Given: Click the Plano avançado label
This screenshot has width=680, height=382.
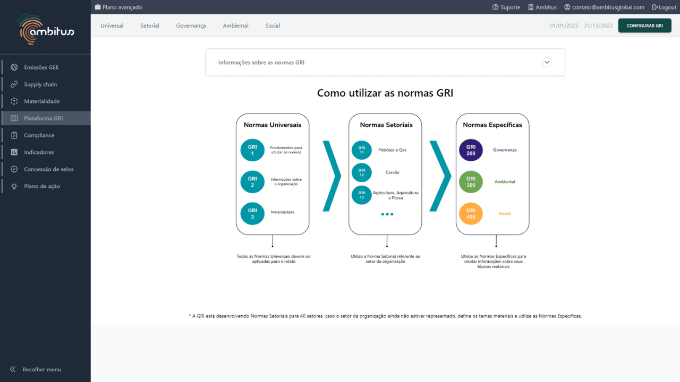Looking at the screenshot, I should coord(122,7).
